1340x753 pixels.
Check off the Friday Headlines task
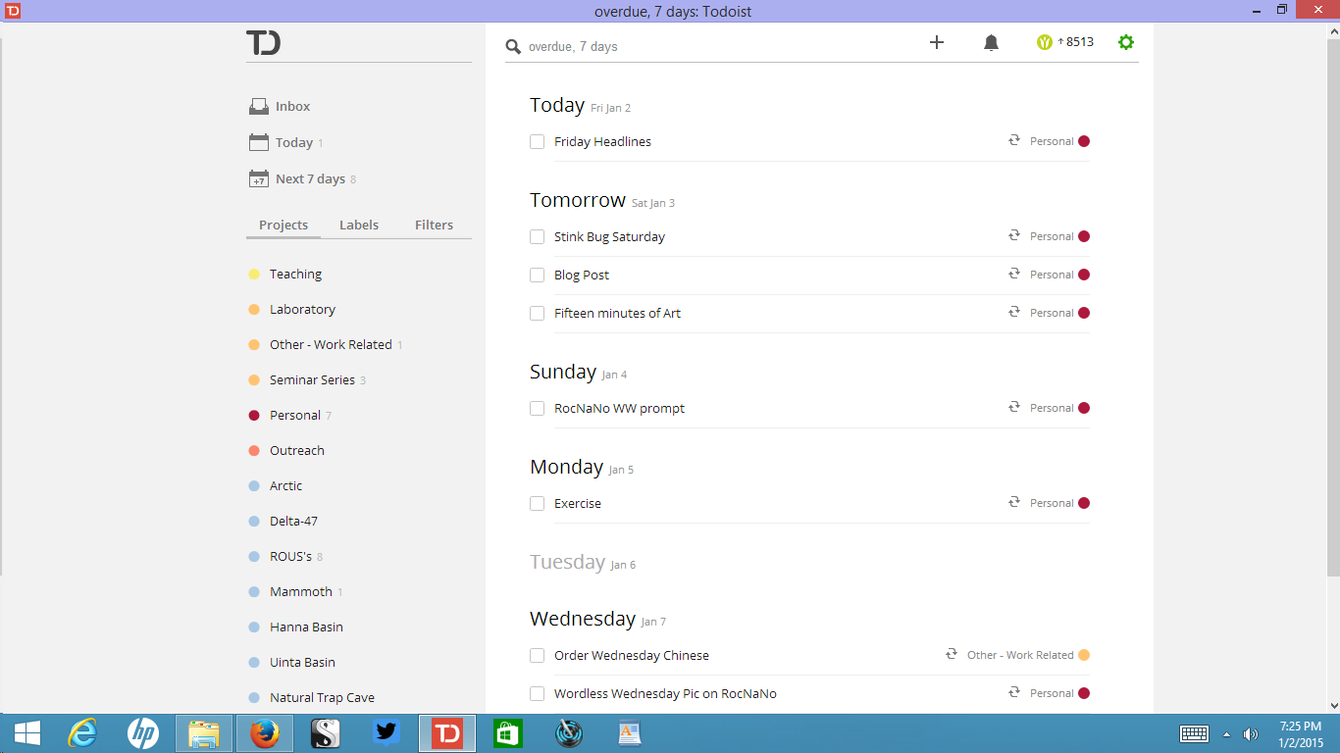tap(537, 142)
